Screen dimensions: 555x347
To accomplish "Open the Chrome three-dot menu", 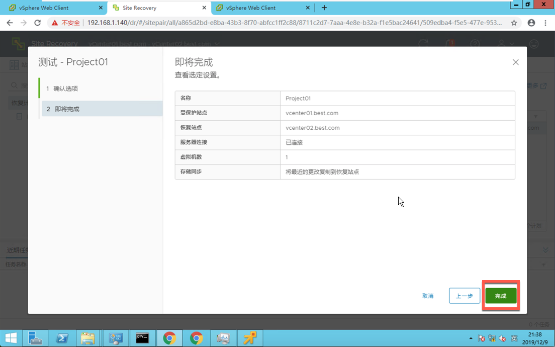I will pos(545,23).
